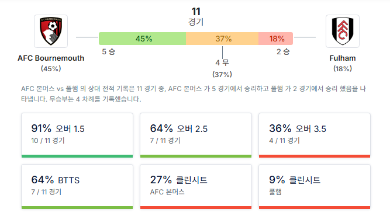
Task: Click the Fulham club crest
Action: tap(343, 31)
